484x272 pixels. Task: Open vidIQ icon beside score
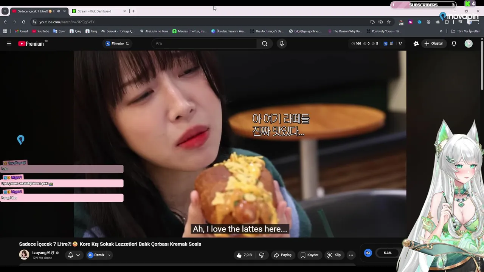click(x=368, y=253)
